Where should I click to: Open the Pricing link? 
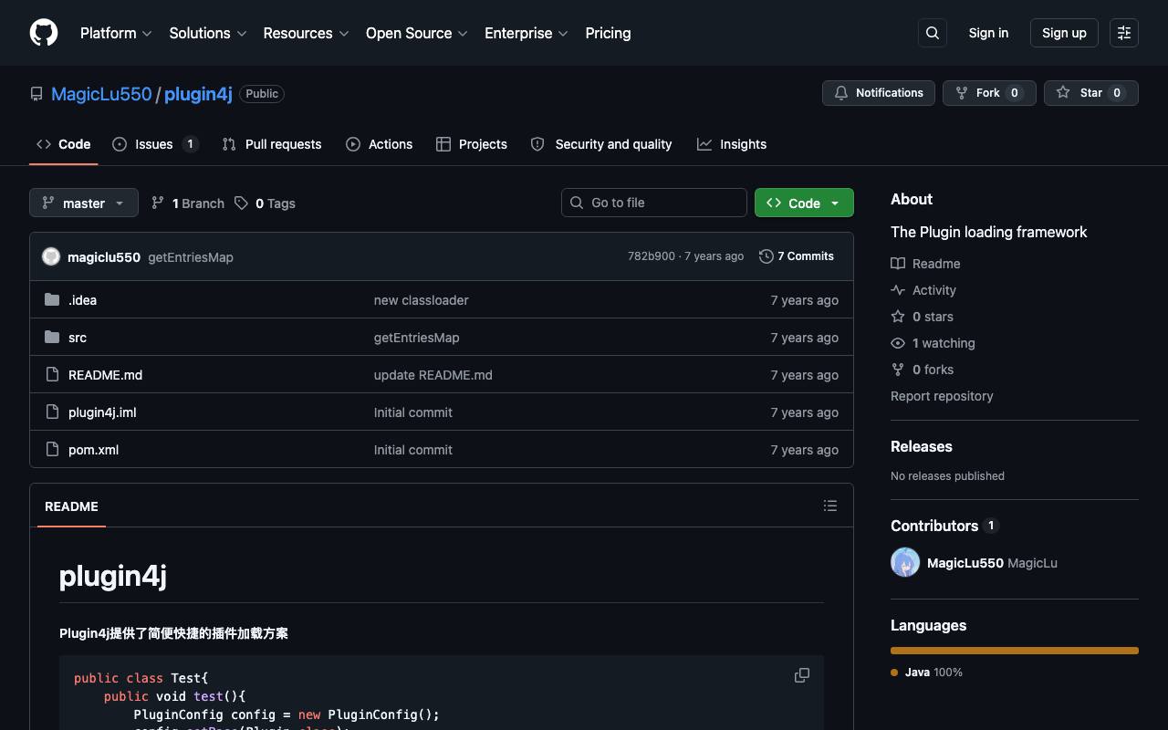pos(608,33)
